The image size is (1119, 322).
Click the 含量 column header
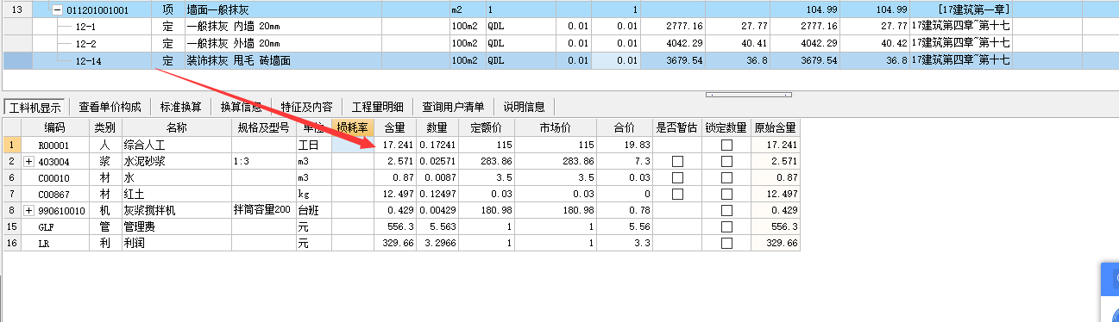[395, 127]
